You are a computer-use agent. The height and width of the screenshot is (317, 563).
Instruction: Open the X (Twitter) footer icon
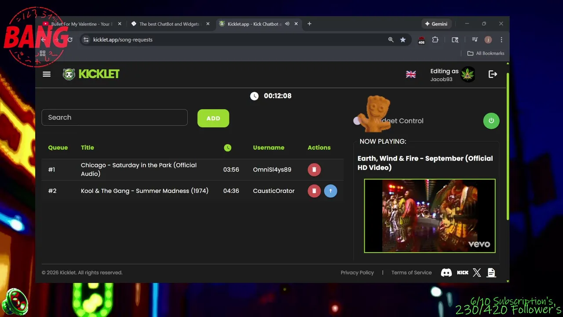point(477,273)
